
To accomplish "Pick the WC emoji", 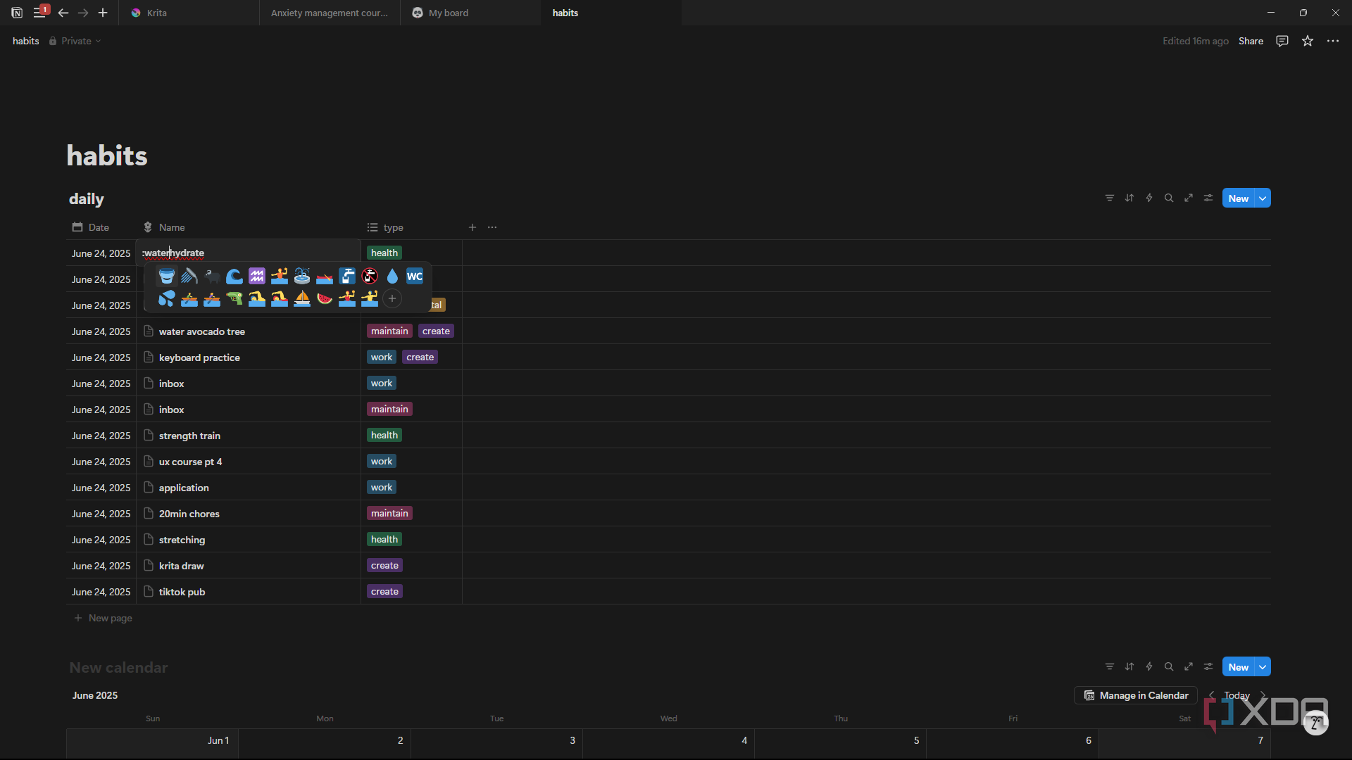I will click(415, 276).
